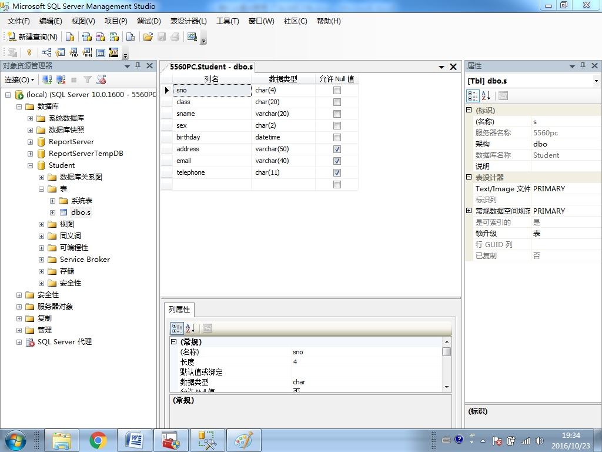Viewport: 602px width, 452px height.
Task: Click the scroll icon with red X
Action: coord(101,79)
